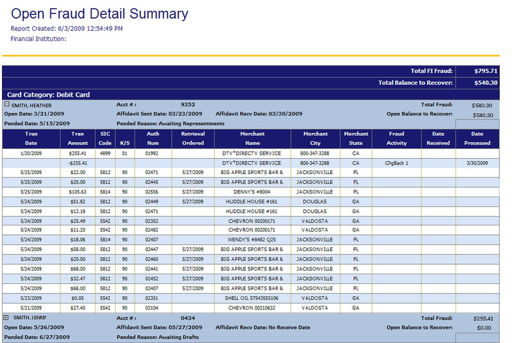Click the Tran Amount column header
This screenshot has height=343, width=514.
pyautogui.click(x=78, y=138)
